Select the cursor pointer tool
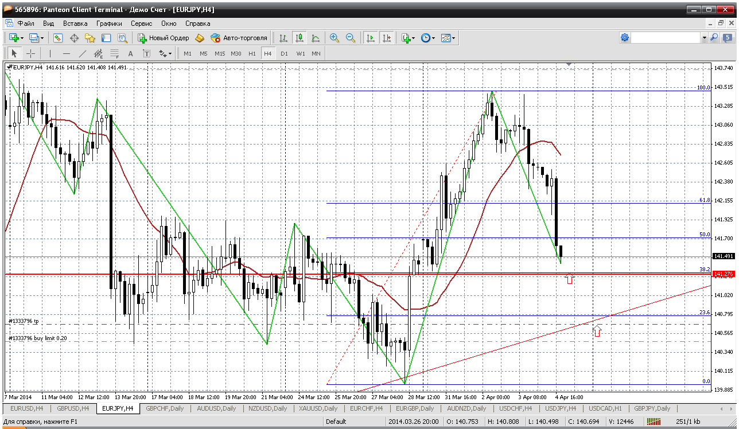This screenshot has width=739, height=429. [14, 53]
